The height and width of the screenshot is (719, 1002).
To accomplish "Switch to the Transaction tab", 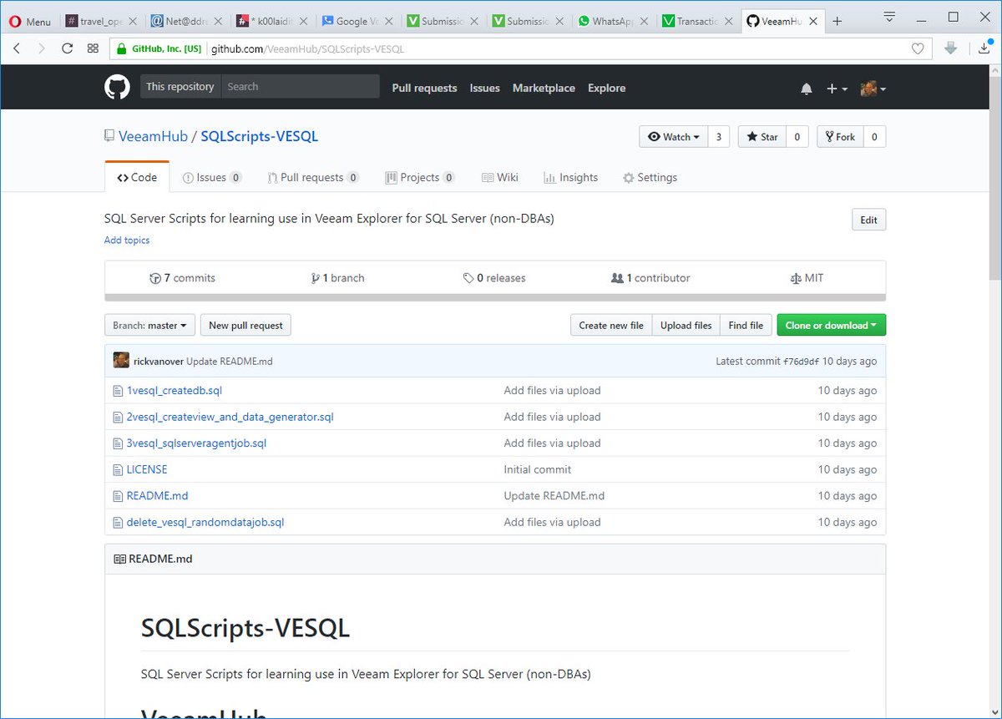I will coord(698,22).
